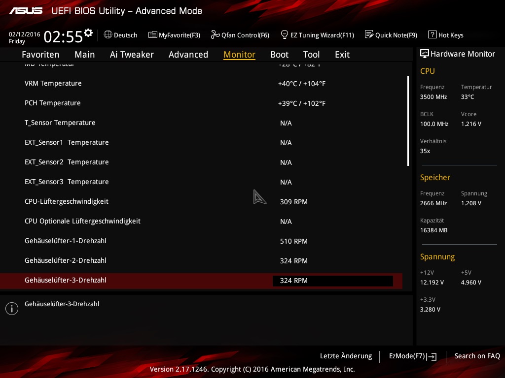Start EZ Tuning Wizard(F11)
The height and width of the screenshot is (378, 505).
click(318, 35)
